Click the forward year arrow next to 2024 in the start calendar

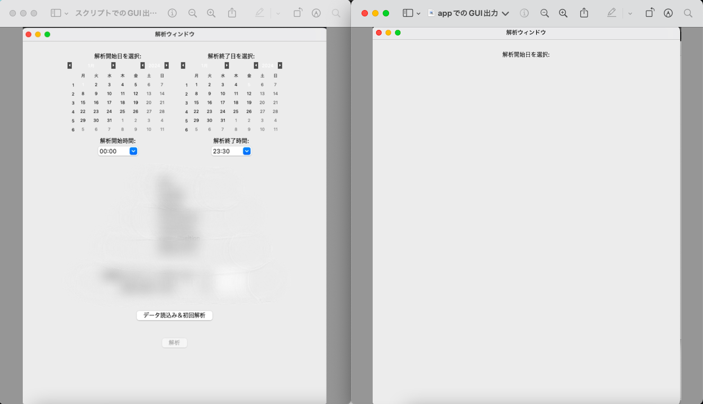pos(167,65)
